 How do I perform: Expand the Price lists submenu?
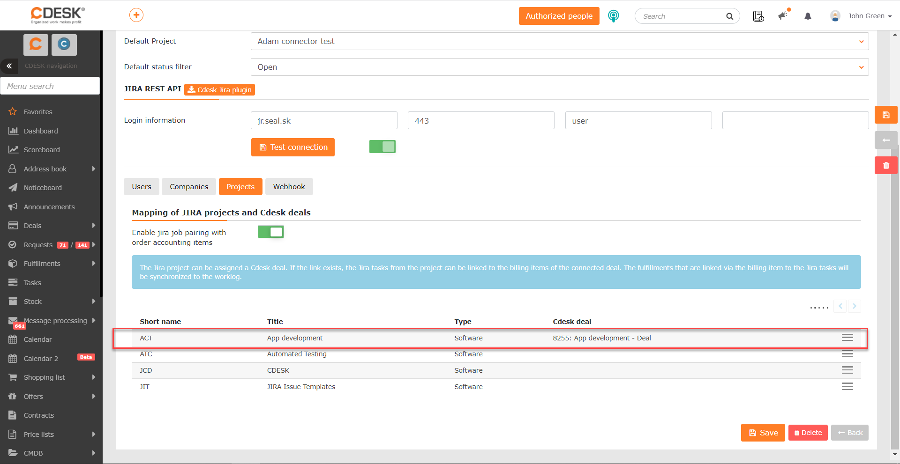point(94,435)
